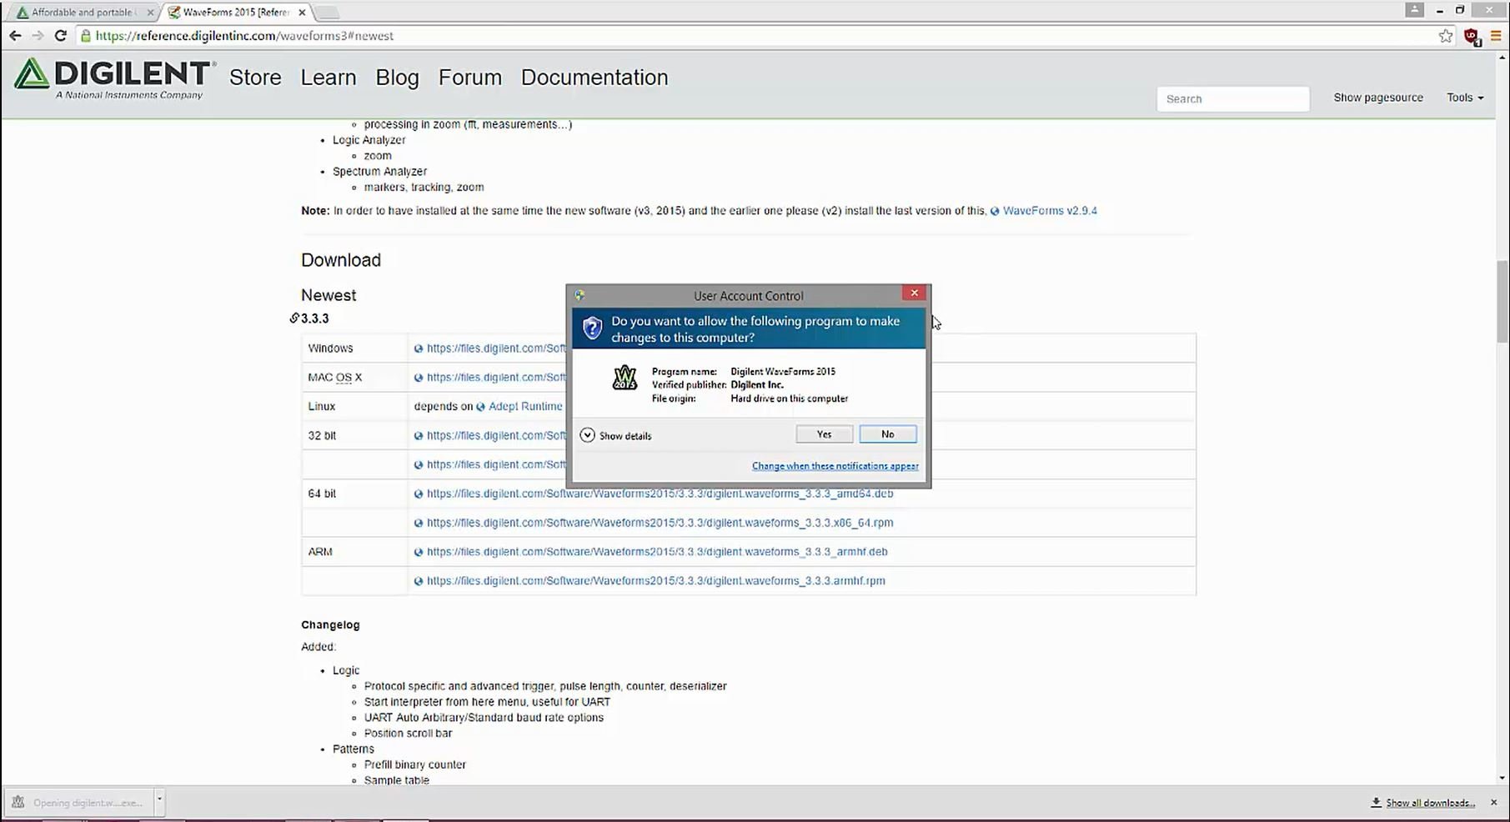Screen dimensions: 1510x822
Task: Click the browser forward arrow
Action: 38,36
